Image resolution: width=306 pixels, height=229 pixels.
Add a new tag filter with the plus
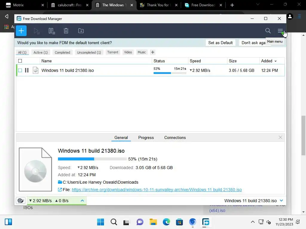click(153, 52)
